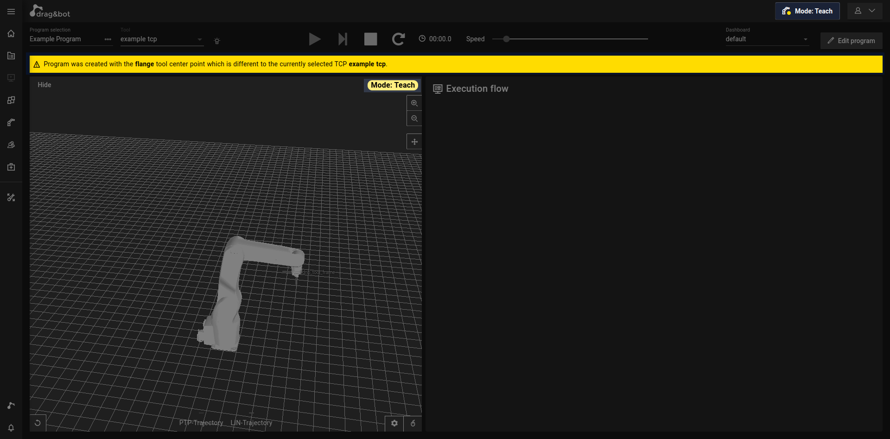890x439 pixels.
Task: Click the Execution flow heading
Action: (477, 89)
